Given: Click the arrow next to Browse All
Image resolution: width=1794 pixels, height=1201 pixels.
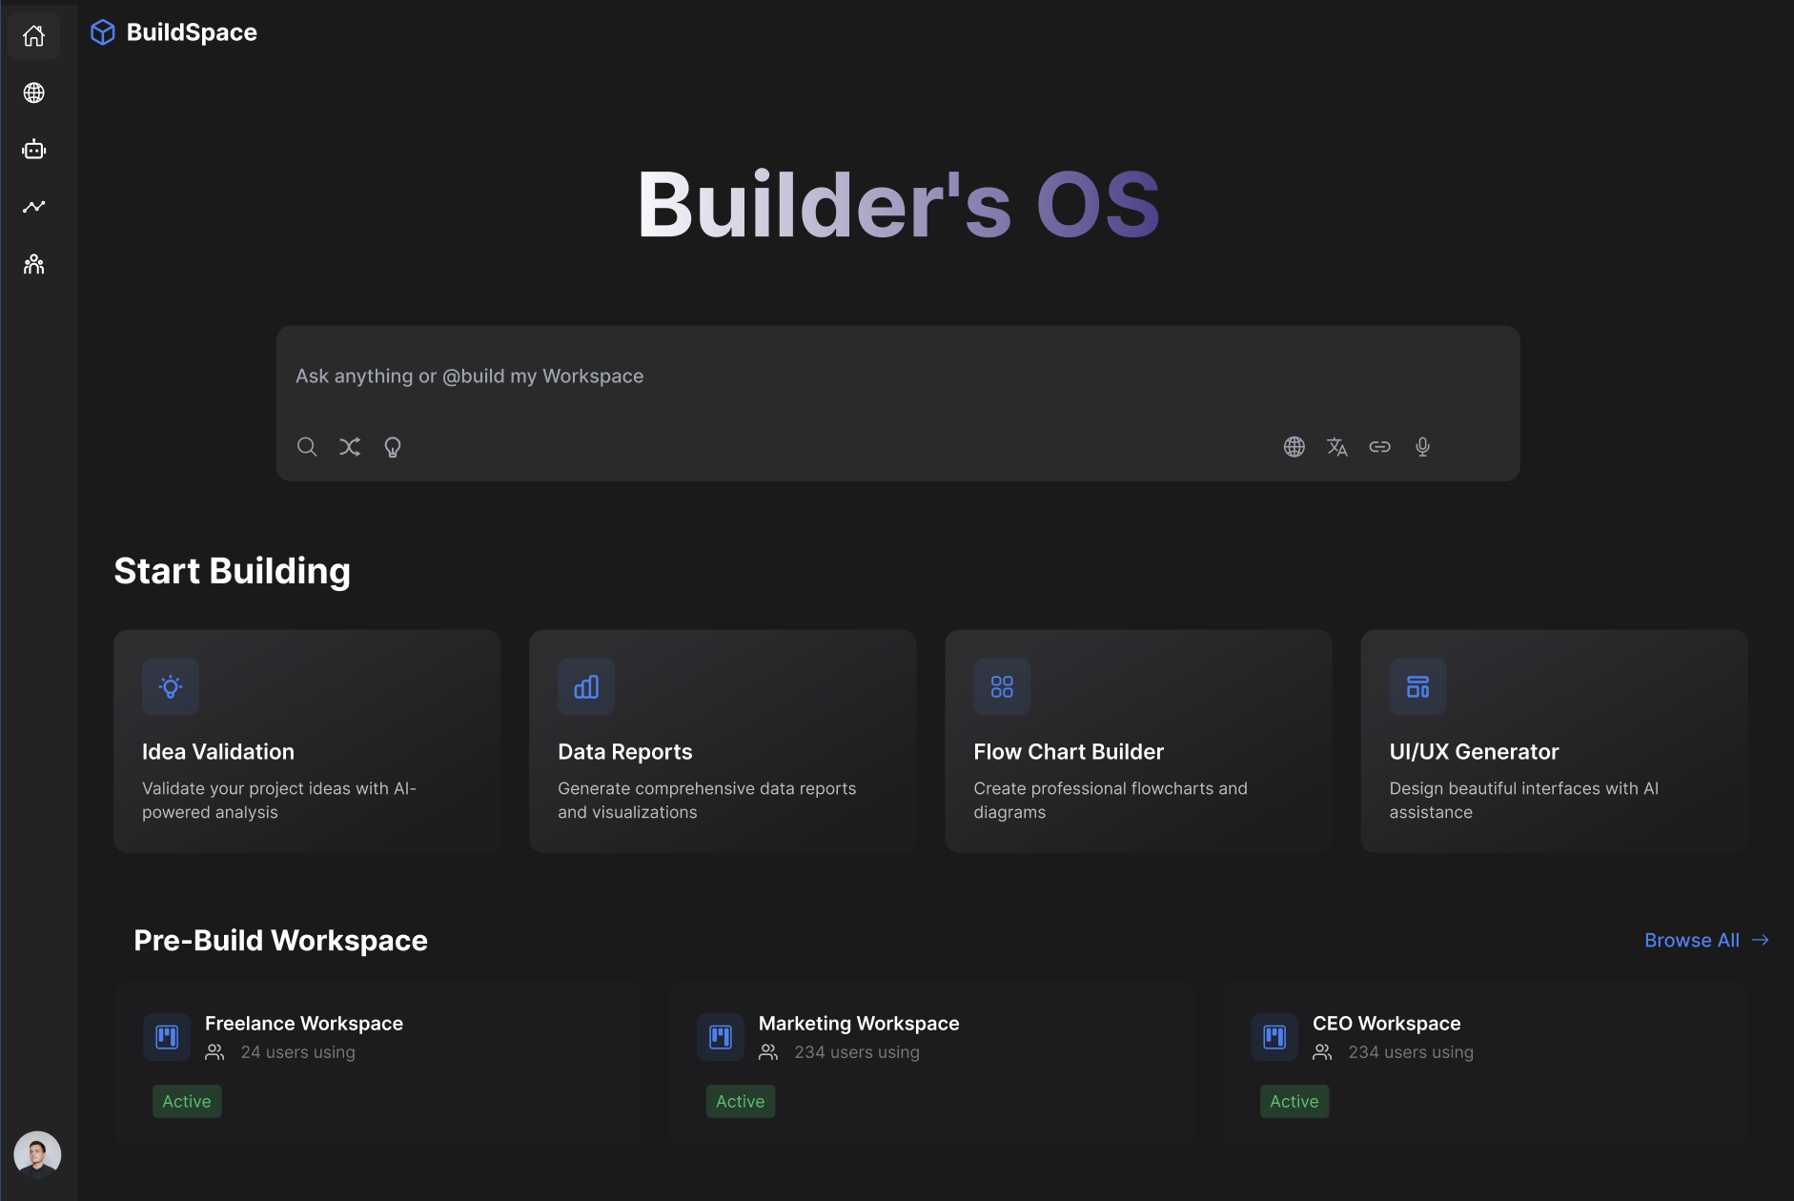Looking at the screenshot, I should (1761, 940).
